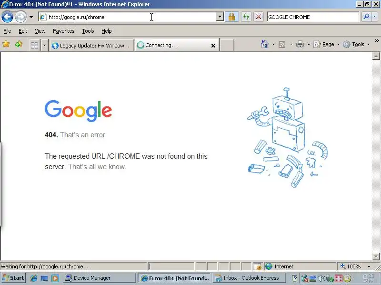Screen dimensions: 381x285
Task: Open the Favorites menu
Action: point(64,31)
